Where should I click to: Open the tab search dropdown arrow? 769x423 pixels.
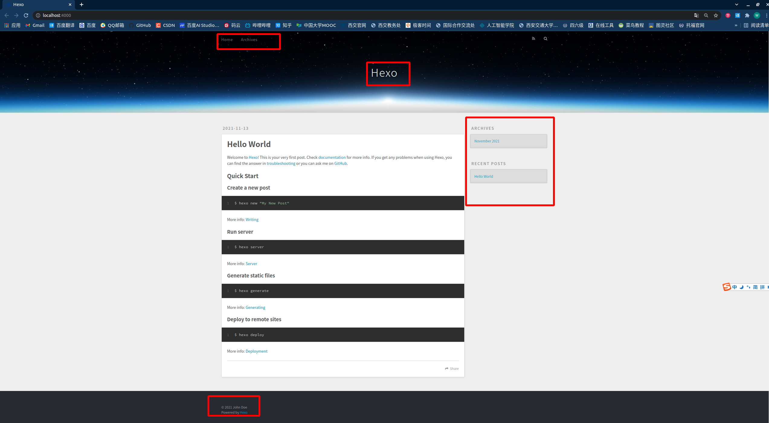(737, 5)
